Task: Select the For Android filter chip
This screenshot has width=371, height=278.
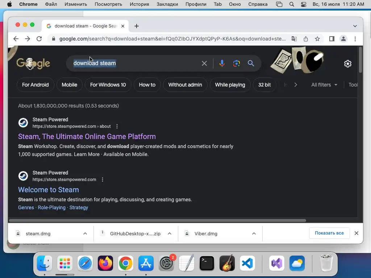Action: [35, 85]
